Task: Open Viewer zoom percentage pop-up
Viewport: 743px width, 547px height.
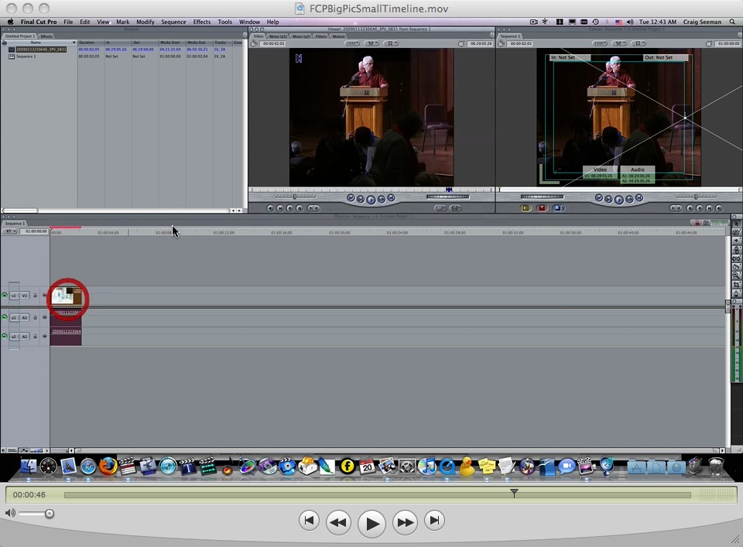Action: click(351, 43)
